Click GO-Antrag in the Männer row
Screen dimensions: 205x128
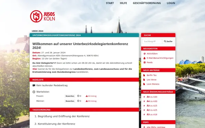pyautogui.click(x=91, y=101)
